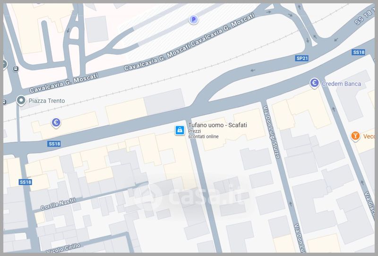Select "Prezzi scontati online" promo text

click(x=203, y=134)
